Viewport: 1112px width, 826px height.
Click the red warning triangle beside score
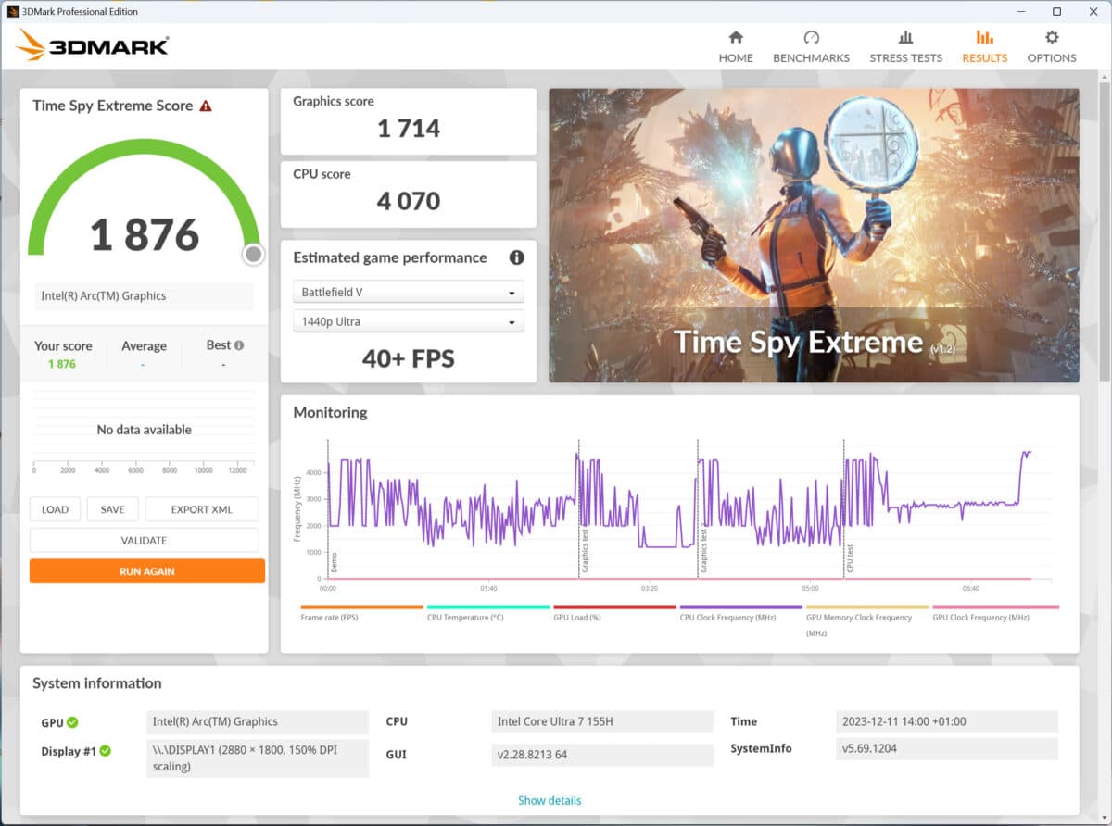point(206,106)
